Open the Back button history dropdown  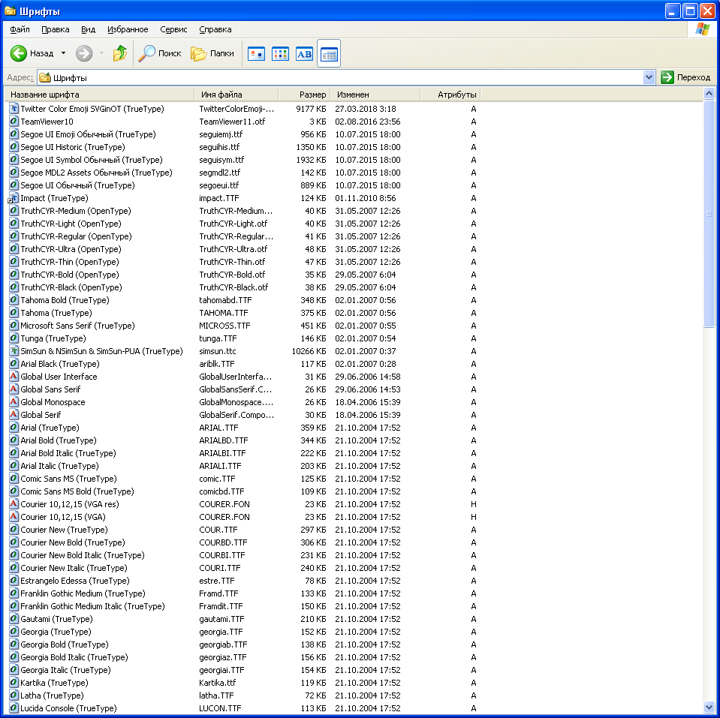coord(63,53)
